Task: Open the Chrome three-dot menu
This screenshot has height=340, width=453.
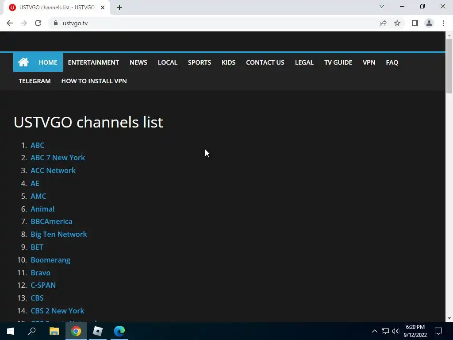Action: tap(443, 23)
